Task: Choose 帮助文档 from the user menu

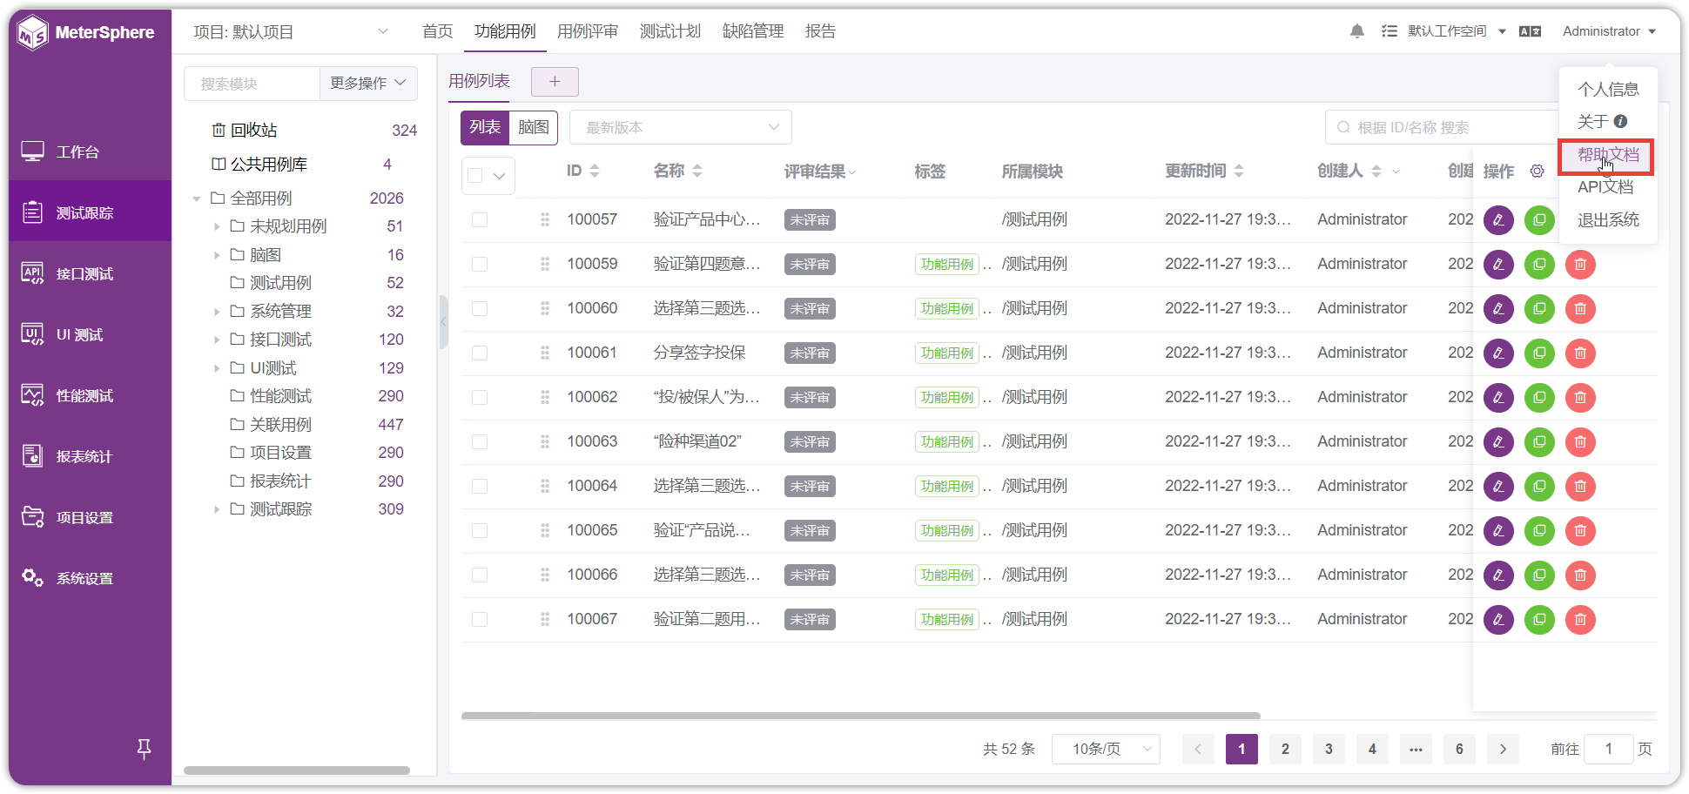Action: click(1607, 156)
